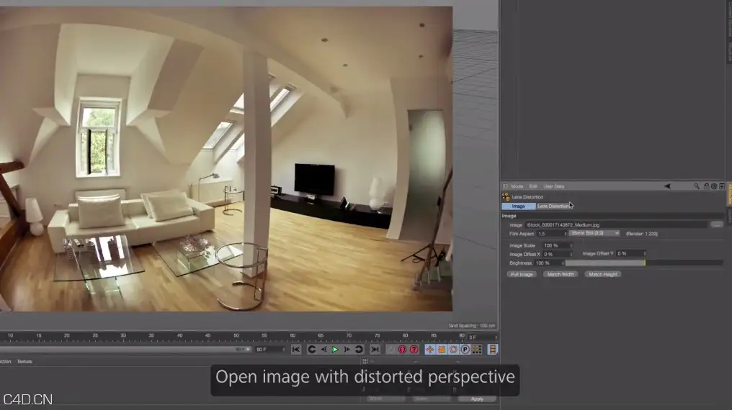Go to next key button
Viewport: 732px width, 410px height.
[x=359, y=350]
